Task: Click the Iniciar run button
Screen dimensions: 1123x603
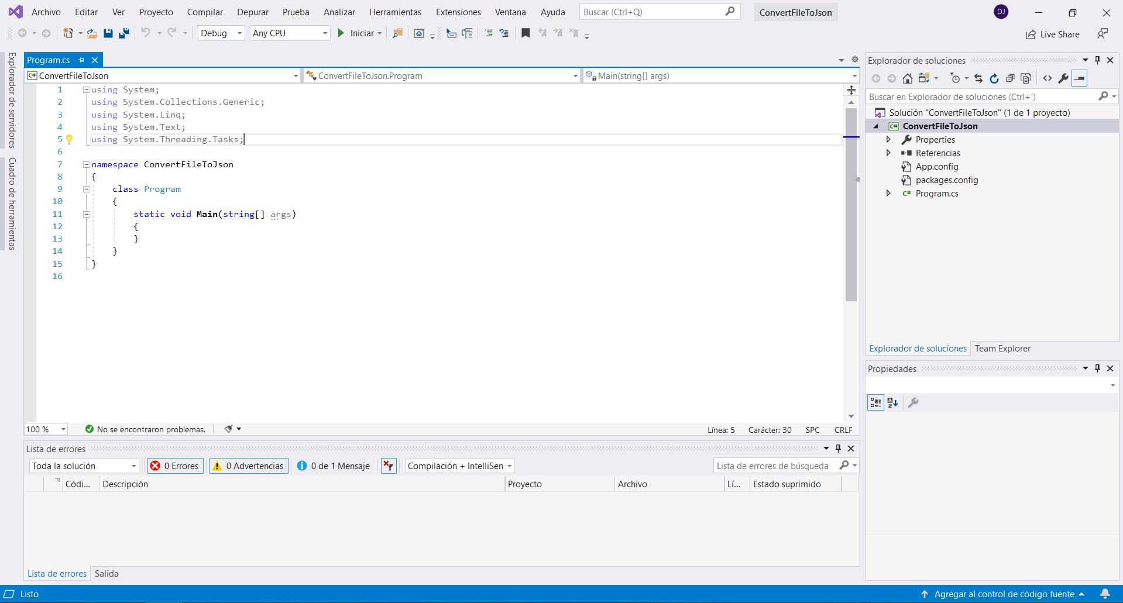Action: click(356, 33)
